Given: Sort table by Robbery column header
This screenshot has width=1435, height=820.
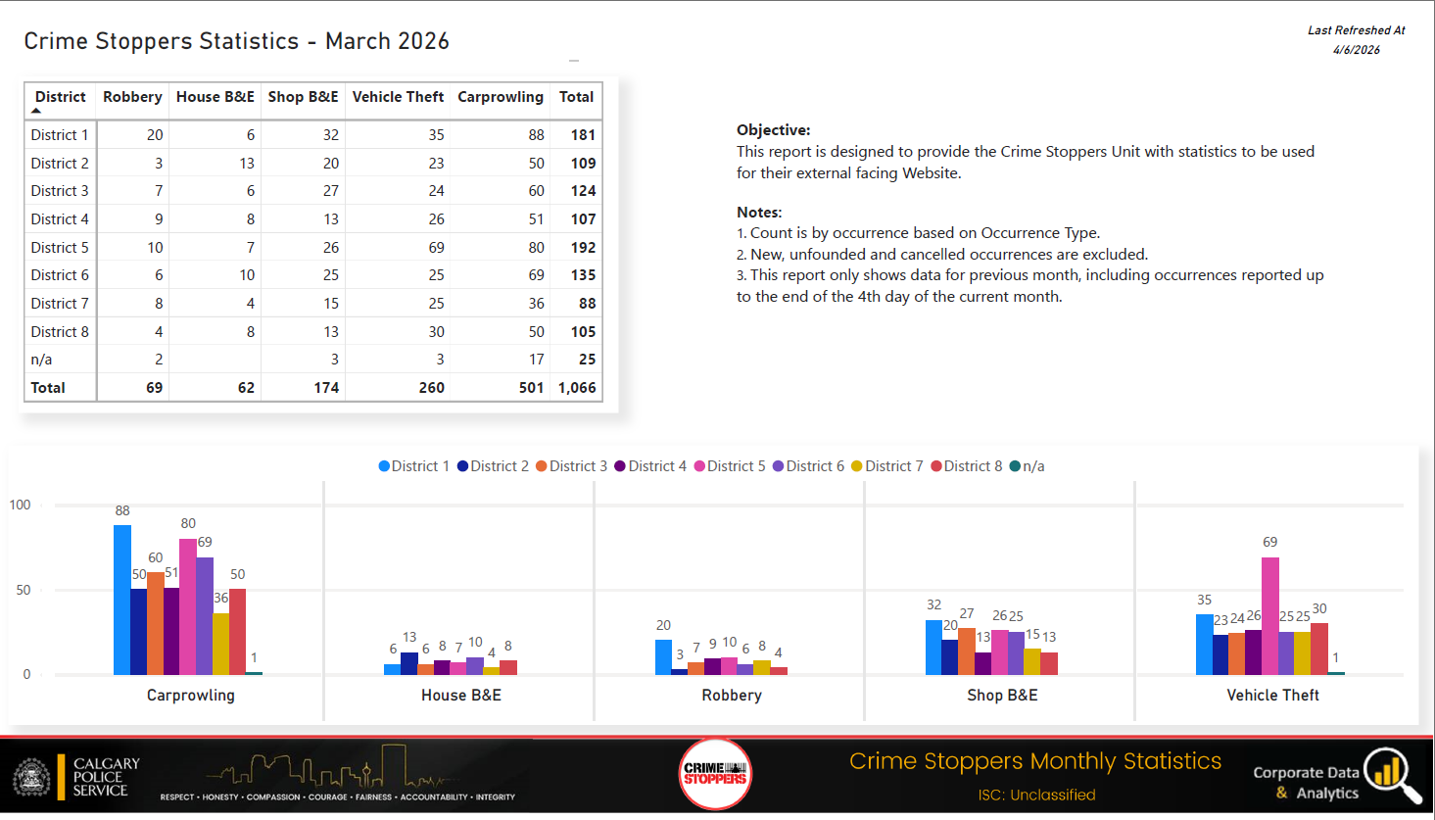Looking at the screenshot, I should (132, 97).
